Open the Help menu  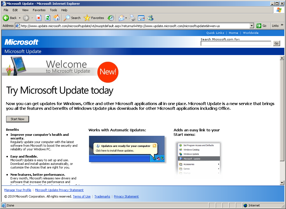click(64, 10)
